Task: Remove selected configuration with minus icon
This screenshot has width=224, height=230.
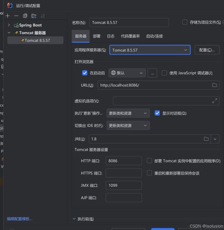Action: (16, 16)
